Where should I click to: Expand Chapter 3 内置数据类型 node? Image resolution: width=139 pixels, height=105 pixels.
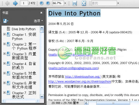click(4, 54)
